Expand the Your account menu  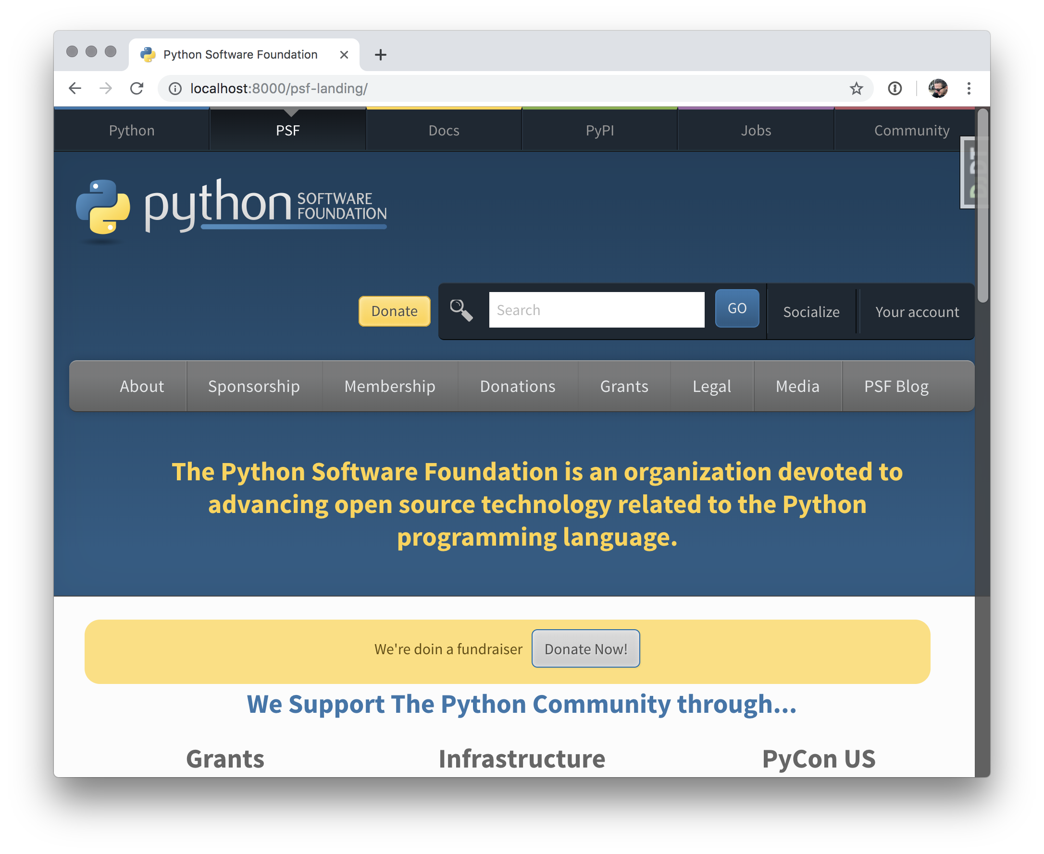pyautogui.click(x=917, y=312)
